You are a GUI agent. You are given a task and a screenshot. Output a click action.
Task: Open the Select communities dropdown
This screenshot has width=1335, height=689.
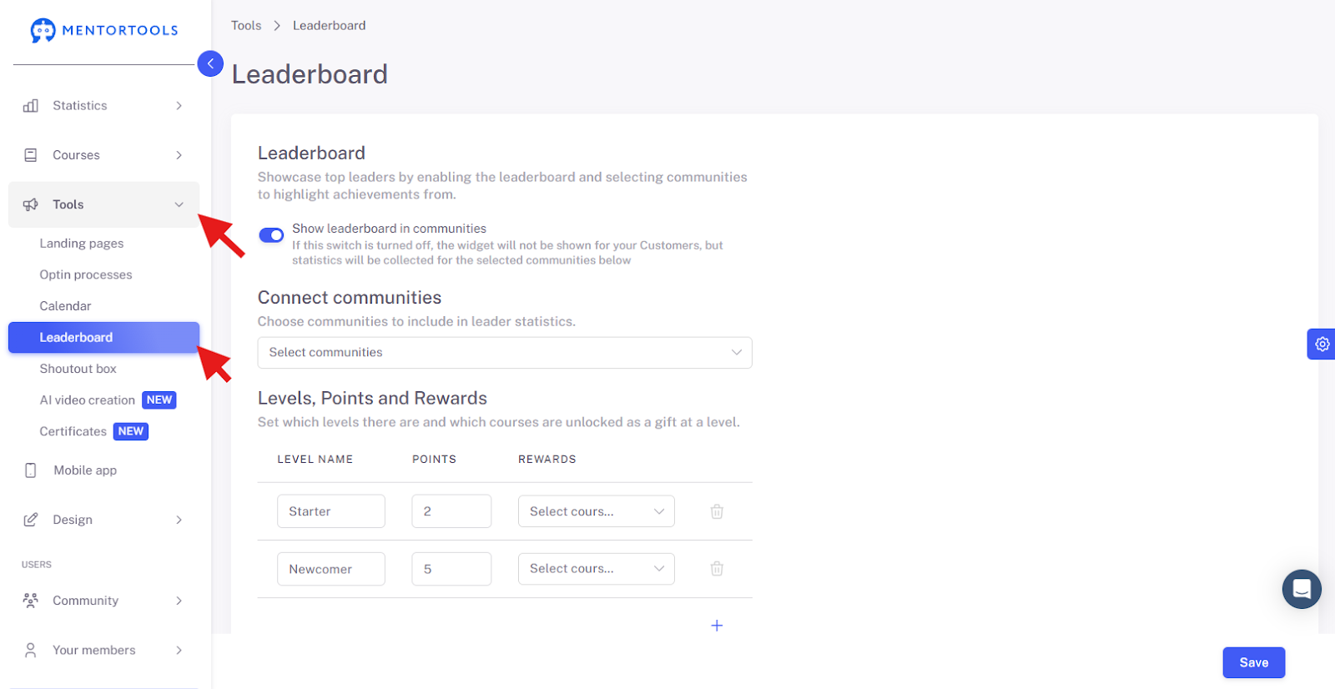(x=505, y=353)
